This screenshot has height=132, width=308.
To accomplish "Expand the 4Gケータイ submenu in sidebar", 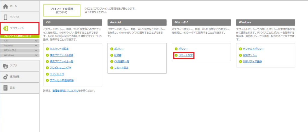I will [36, 50].
